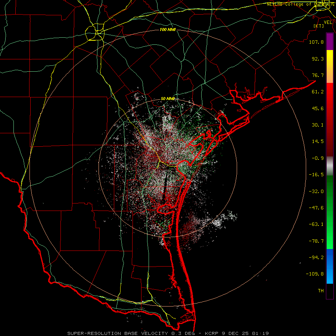Click the 61.2 velocity scale value
336x336 pixels.
tap(318, 92)
